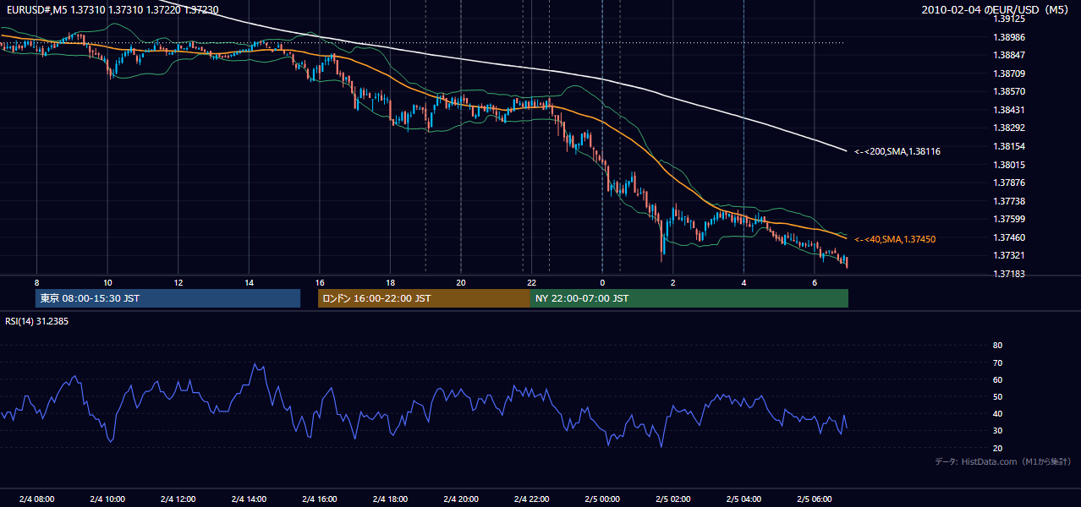Click RSI scale level 20

[x=997, y=448]
